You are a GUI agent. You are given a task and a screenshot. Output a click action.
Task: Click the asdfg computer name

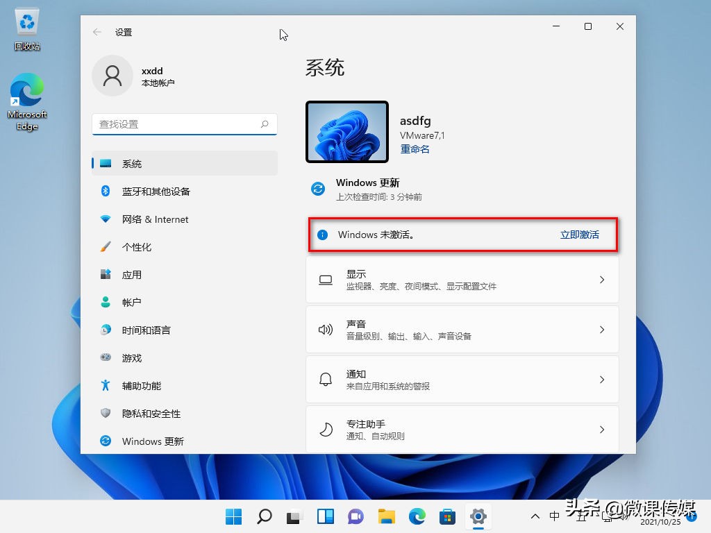tap(415, 121)
